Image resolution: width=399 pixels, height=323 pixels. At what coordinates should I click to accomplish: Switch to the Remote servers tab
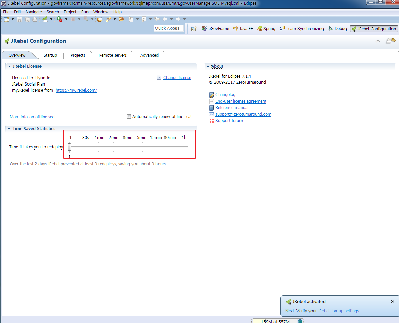pos(113,55)
